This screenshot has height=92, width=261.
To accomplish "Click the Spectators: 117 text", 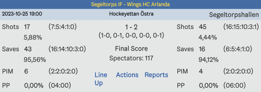I will (131, 58).
